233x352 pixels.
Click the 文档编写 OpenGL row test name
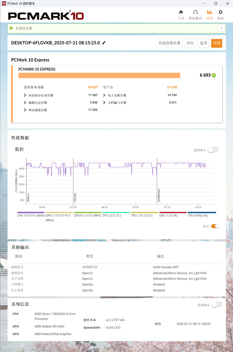pos(17,284)
